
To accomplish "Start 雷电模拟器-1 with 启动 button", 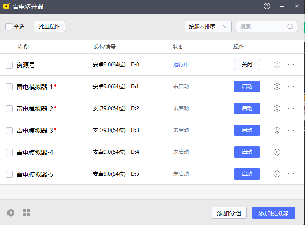I will [247, 87].
